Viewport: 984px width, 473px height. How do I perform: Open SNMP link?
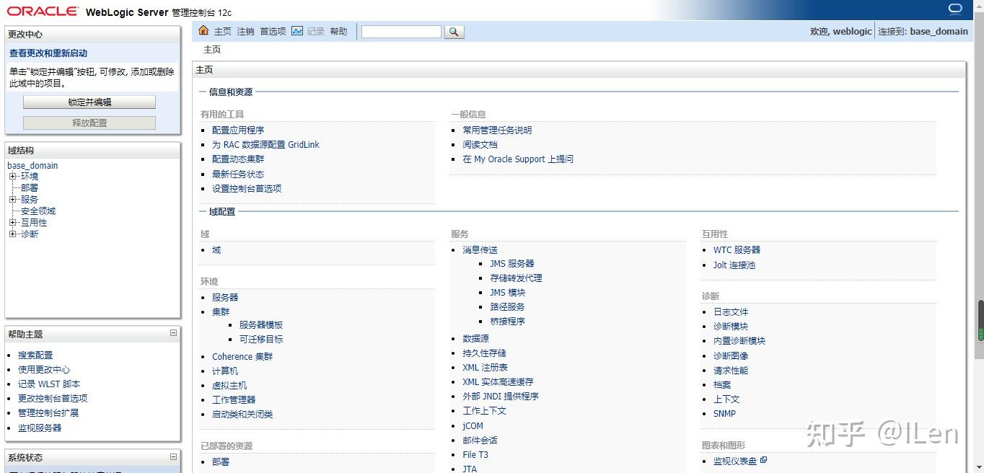coord(724,413)
